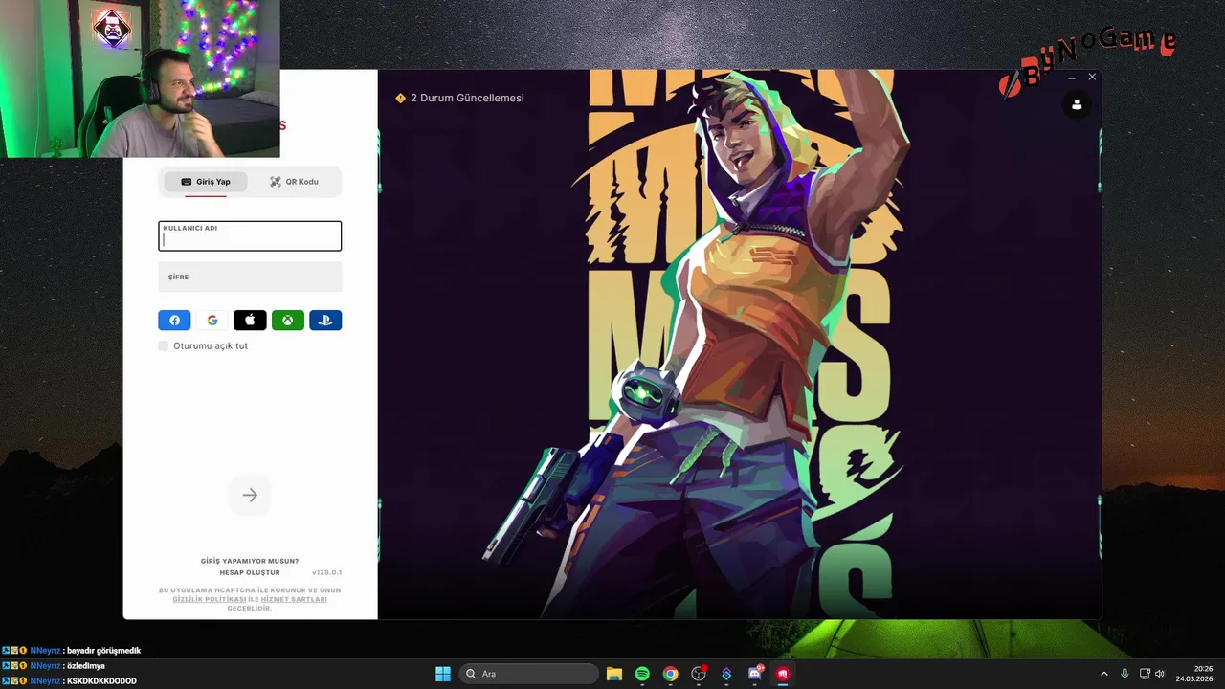Click the chat message 'özledimya'
The width and height of the screenshot is (1225, 689).
[86, 666]
